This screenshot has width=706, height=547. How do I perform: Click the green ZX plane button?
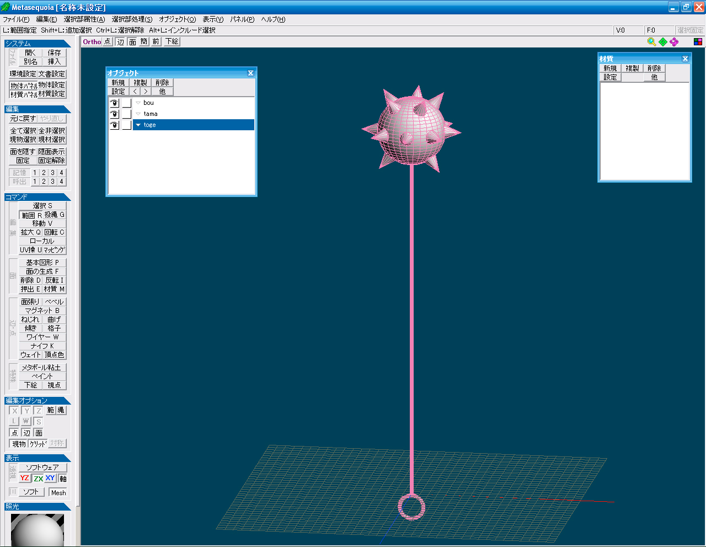point(38,479)
